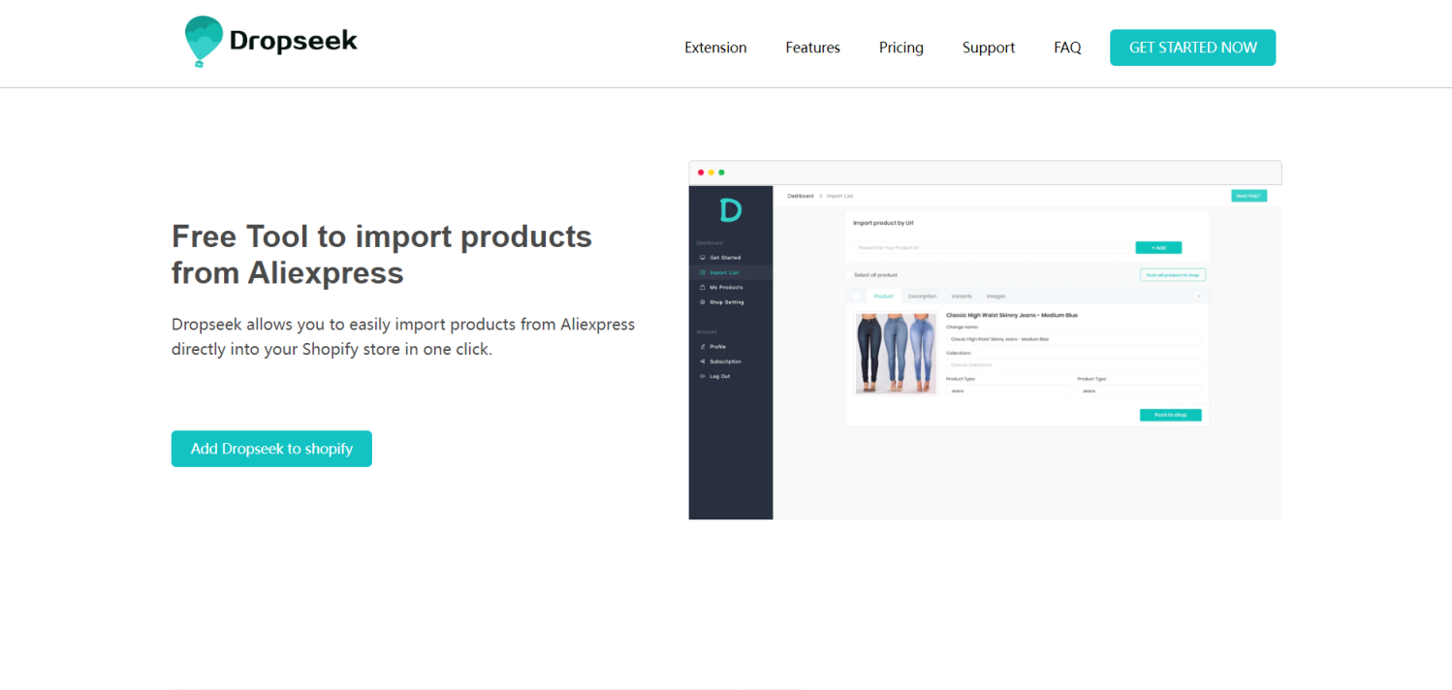Open the Pricing page from the top navigation
The height and width of the screenshot is (690, 1452).
click(900, 47)
